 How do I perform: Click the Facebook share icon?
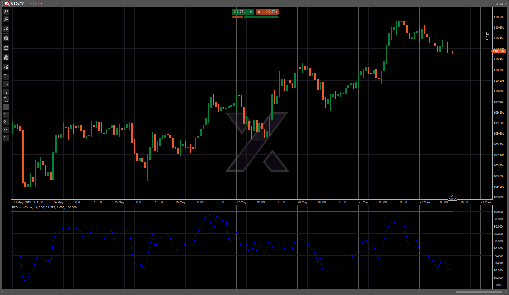click(x=6, y=39)
